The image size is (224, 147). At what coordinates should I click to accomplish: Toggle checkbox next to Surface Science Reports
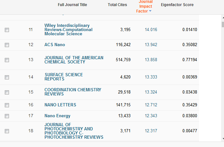coord(7,77)
